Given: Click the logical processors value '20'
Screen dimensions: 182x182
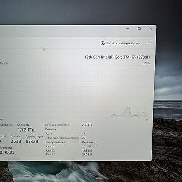Looking at the screenshot, I should pos(84,138).
